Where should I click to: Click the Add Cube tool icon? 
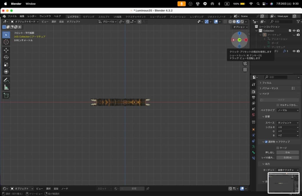point(6,95)
